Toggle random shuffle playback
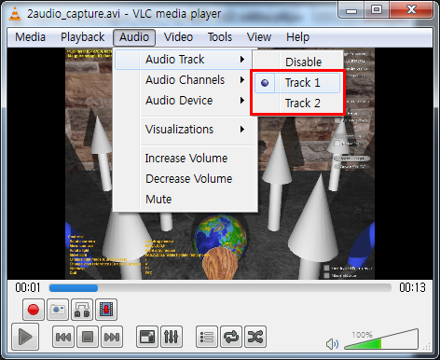The width and height of the screenshot is (440, 360). coord(255,337)
